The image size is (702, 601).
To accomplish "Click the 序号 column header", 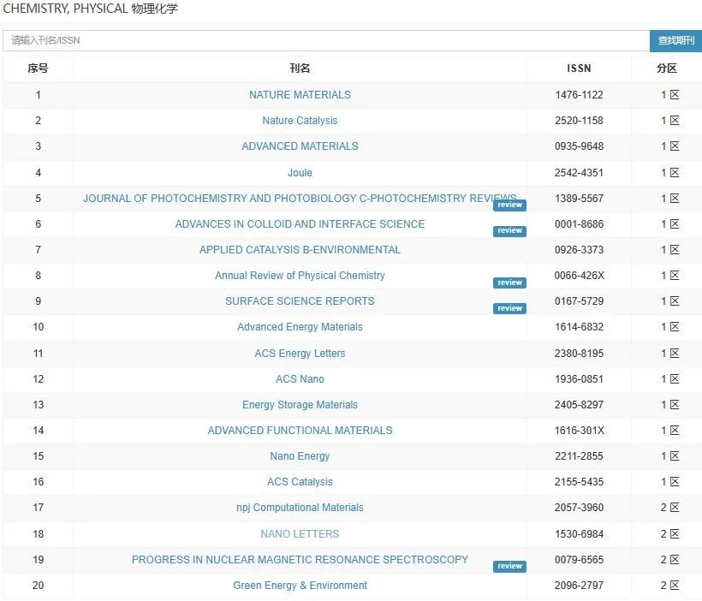I will [x=38, y=68].
